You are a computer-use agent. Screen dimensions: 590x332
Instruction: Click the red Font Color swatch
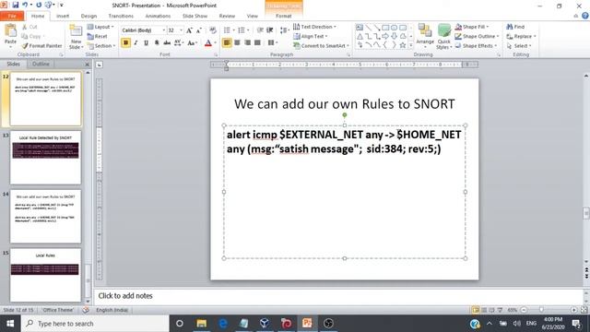pyautogui.click(x=208, y=43)
